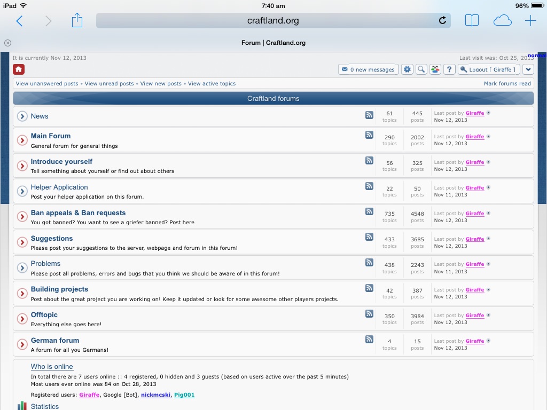
Task: Click the red unread icon beside Introduce yourself
Action: pos(22,165)
